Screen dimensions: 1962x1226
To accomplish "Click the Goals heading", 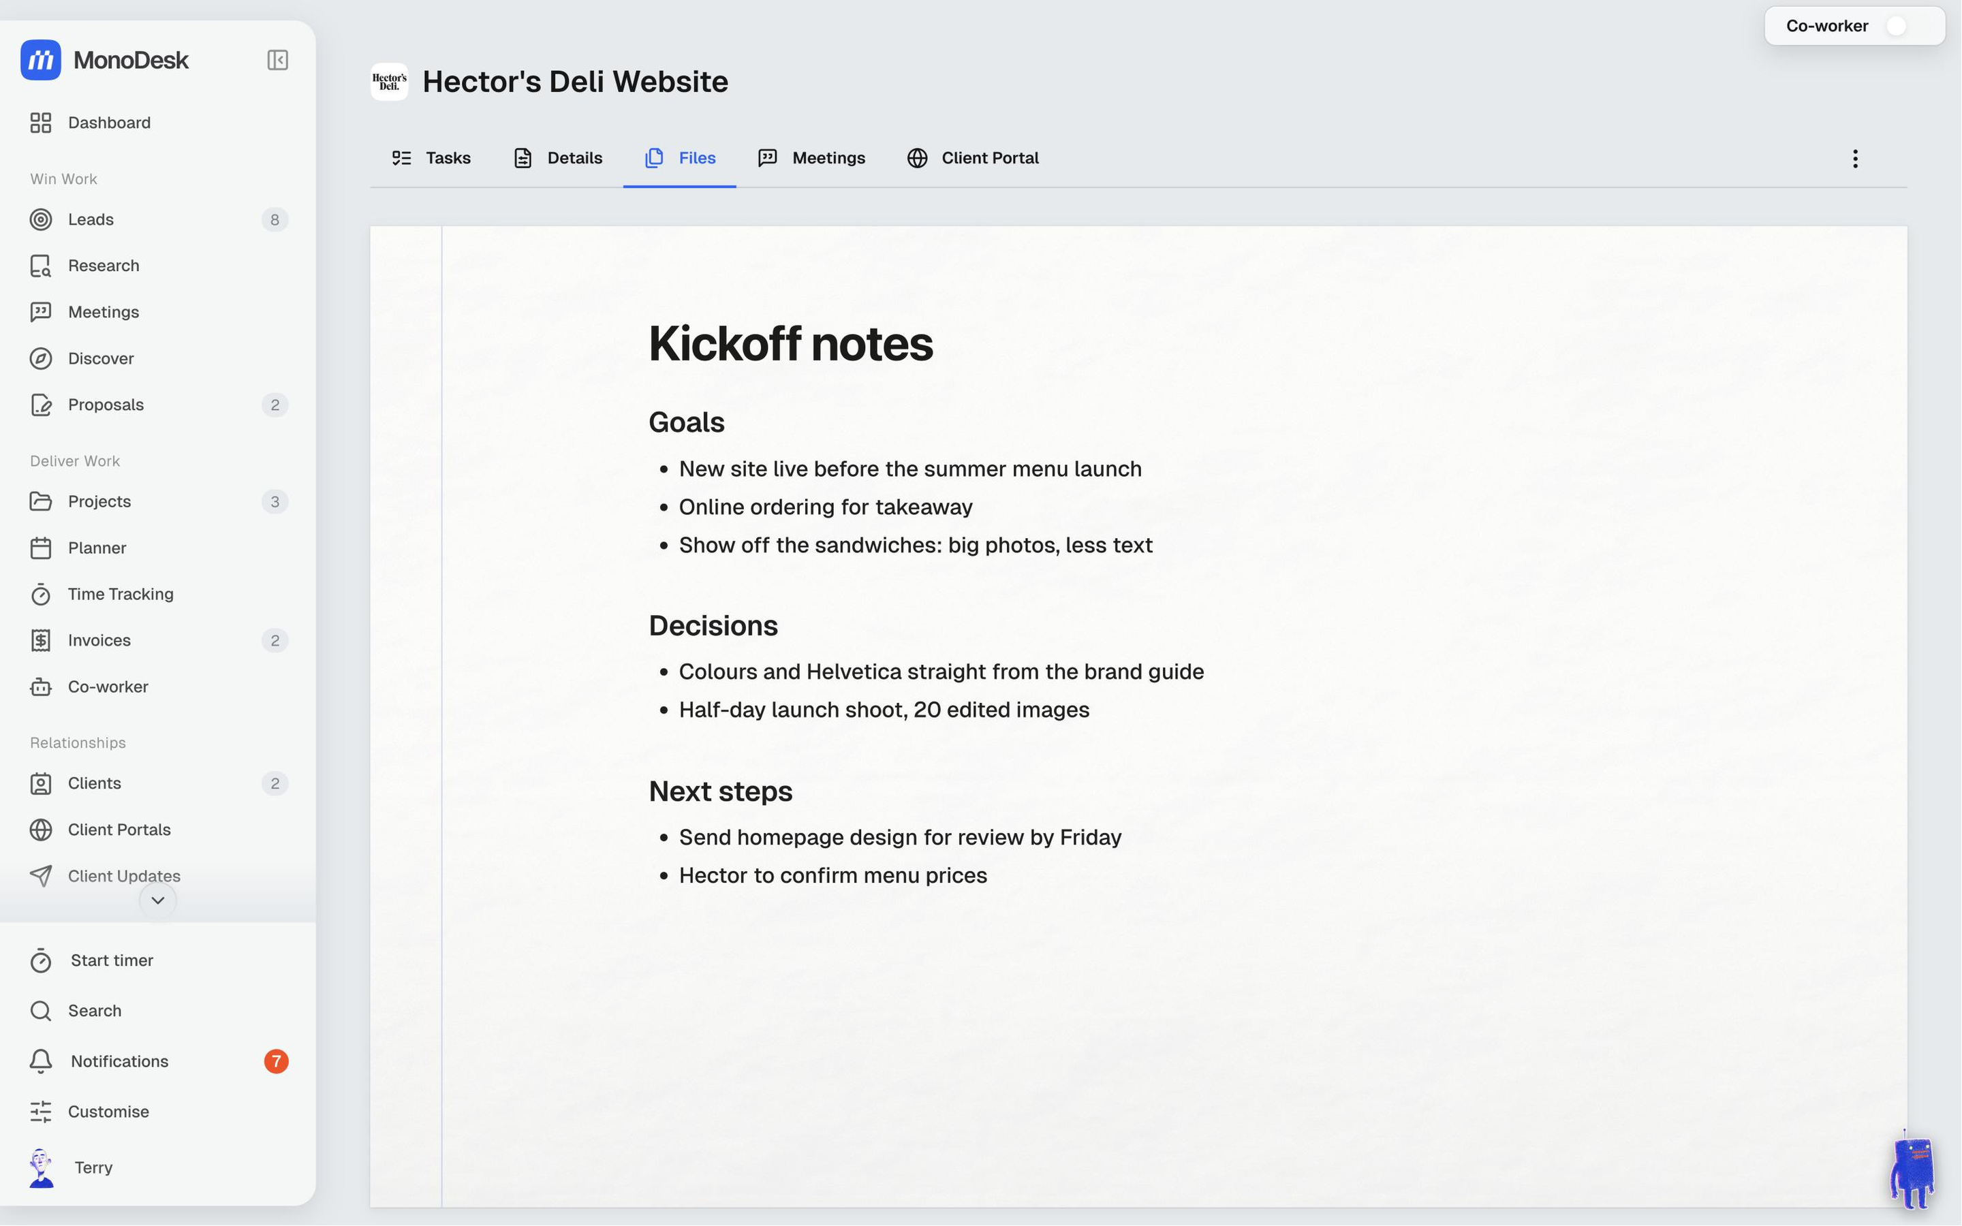I will (x=687, y=422).
